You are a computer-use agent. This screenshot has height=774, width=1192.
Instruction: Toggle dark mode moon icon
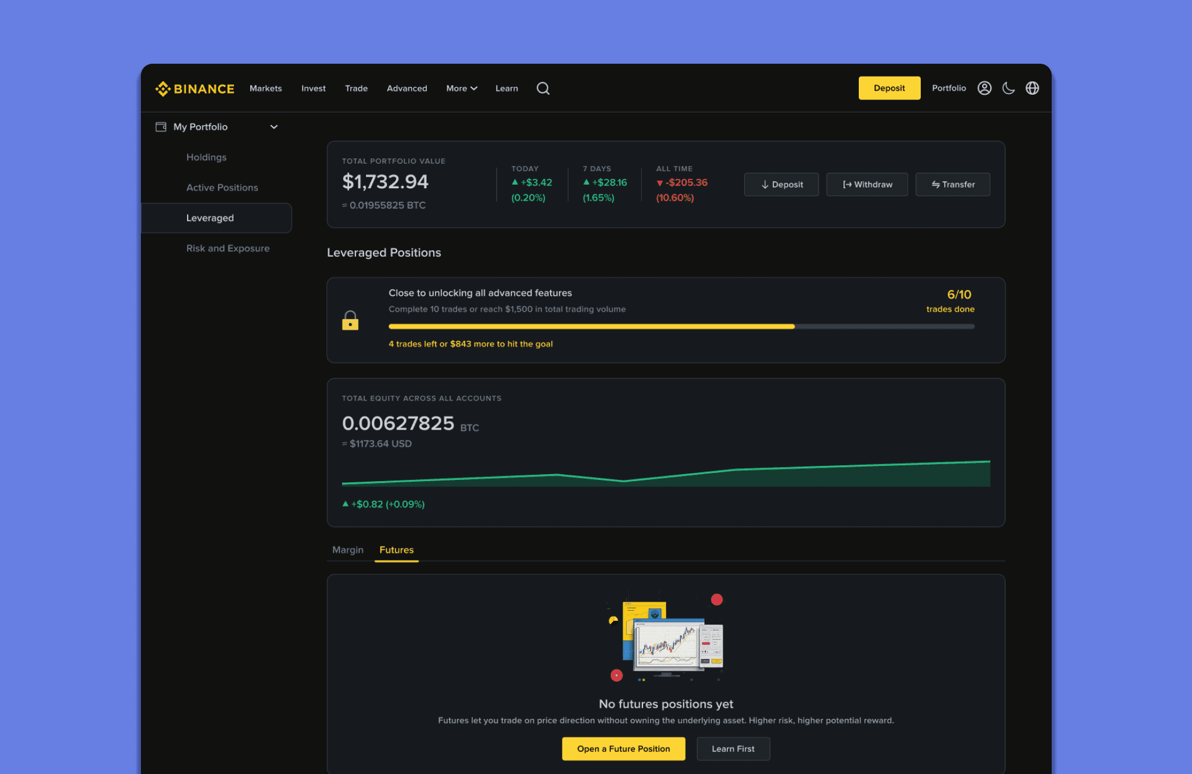pos(1008,88)
